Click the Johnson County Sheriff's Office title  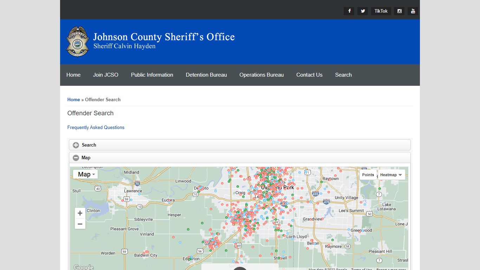pos(164,37)
